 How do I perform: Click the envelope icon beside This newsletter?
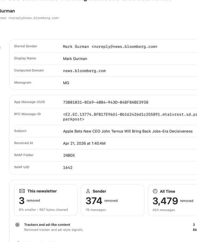tap(22, 191)
